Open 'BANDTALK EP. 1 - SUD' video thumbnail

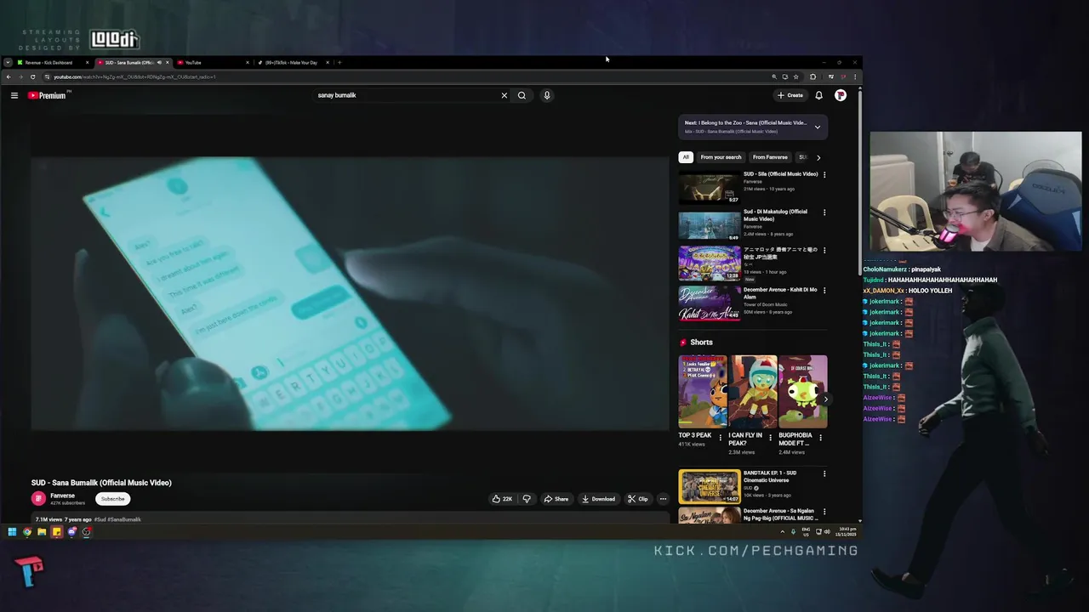(x=709, y=486)
